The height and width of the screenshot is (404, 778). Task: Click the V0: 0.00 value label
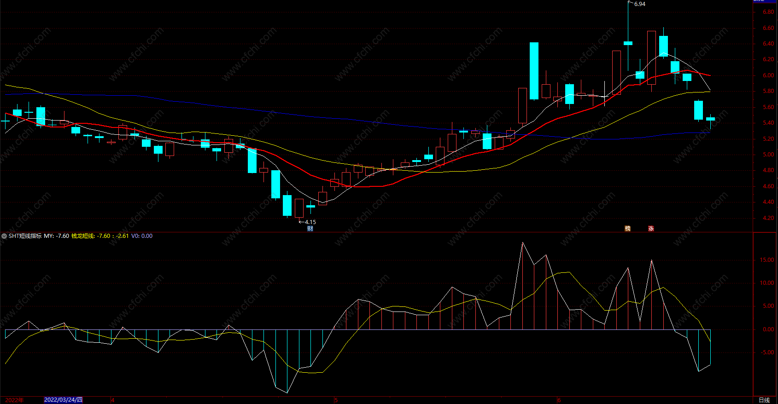[142, 236]
